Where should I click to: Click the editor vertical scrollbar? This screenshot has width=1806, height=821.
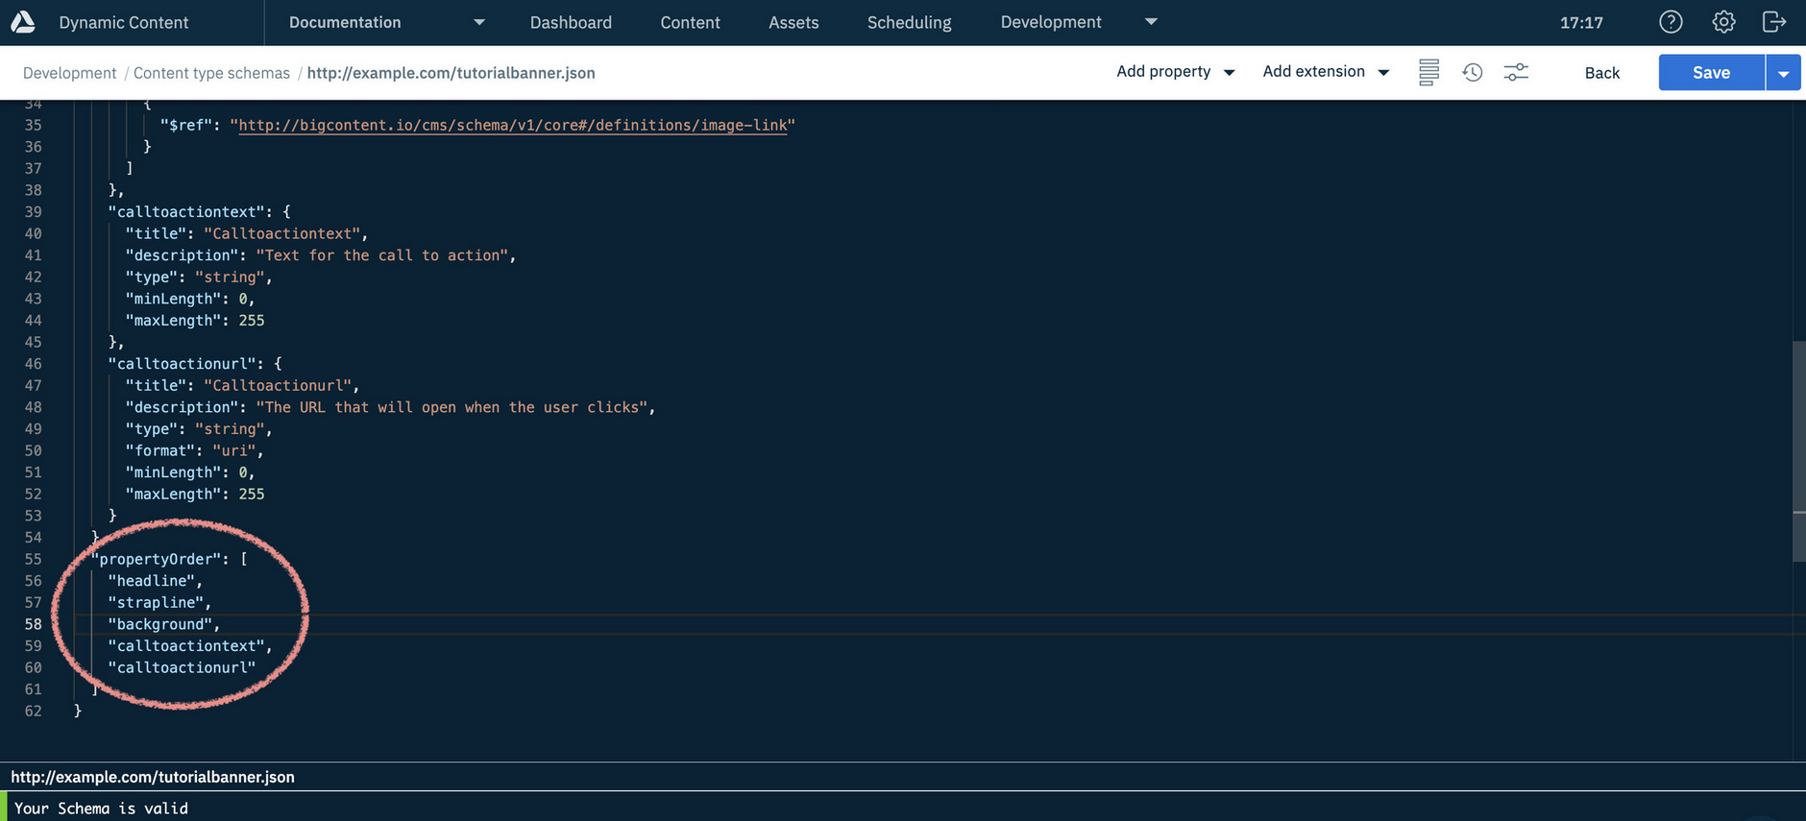click(1798, 451)
